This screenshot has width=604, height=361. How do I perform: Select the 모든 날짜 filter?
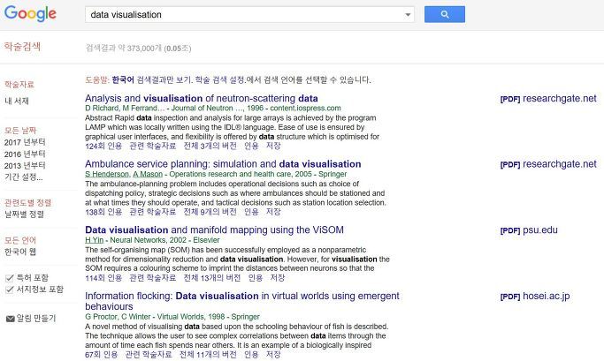pyautogui.click(x=20, y=130)
